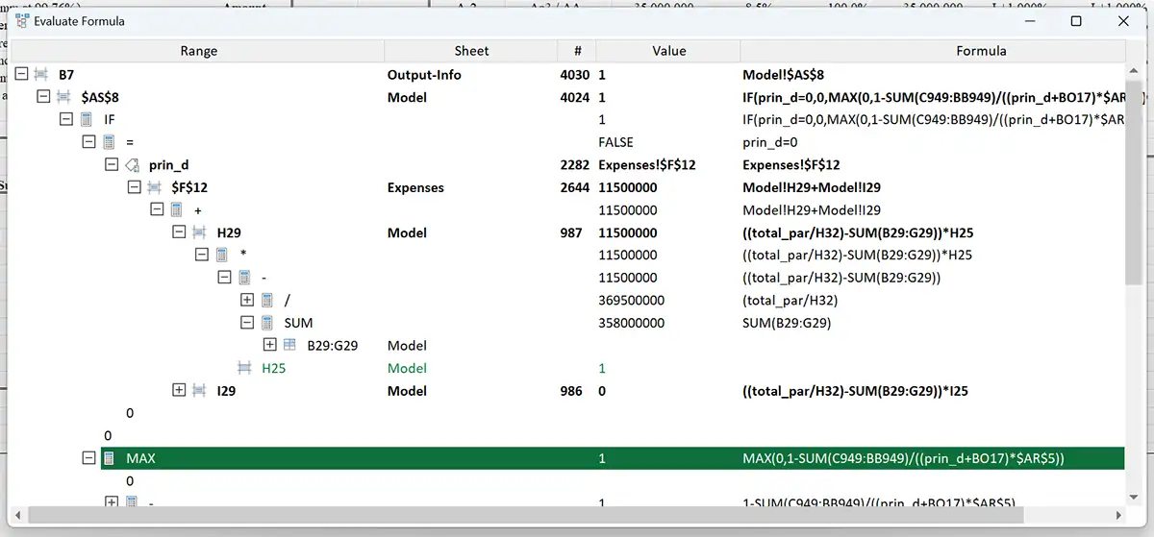Select the prin_d row label
Viewport: 1154px width, 537px height.
click(169, 165)
